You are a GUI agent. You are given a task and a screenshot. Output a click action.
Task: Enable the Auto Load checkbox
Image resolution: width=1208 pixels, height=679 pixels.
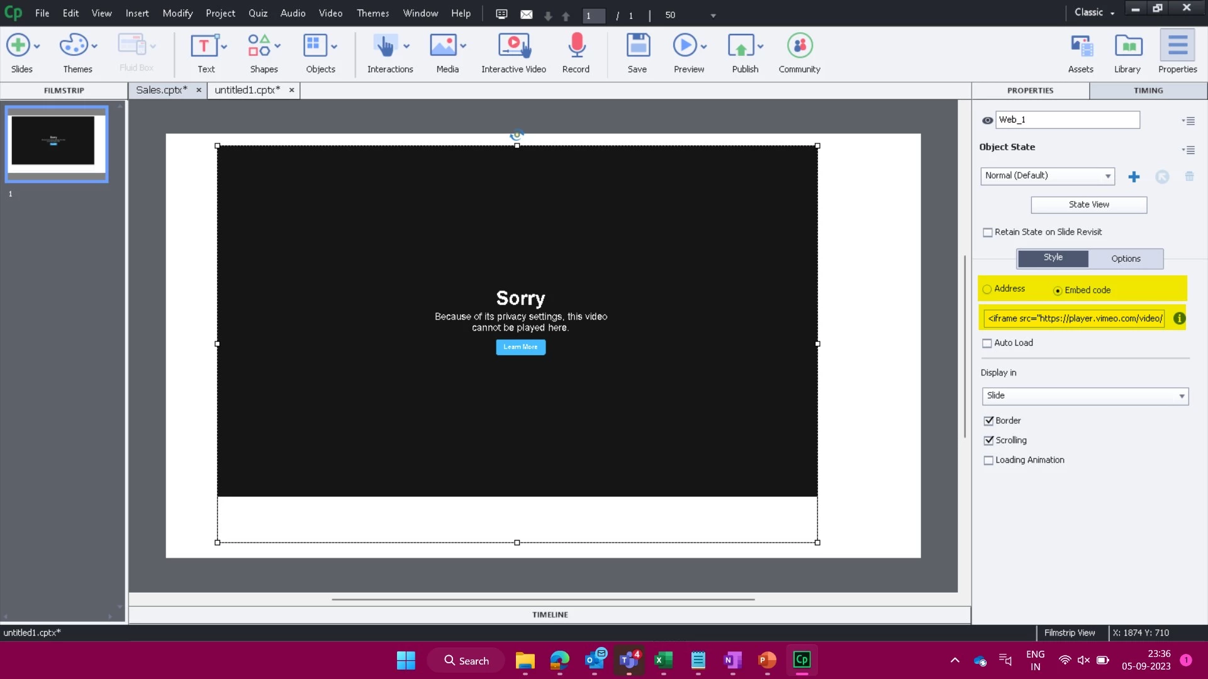(x=987, y=343)
